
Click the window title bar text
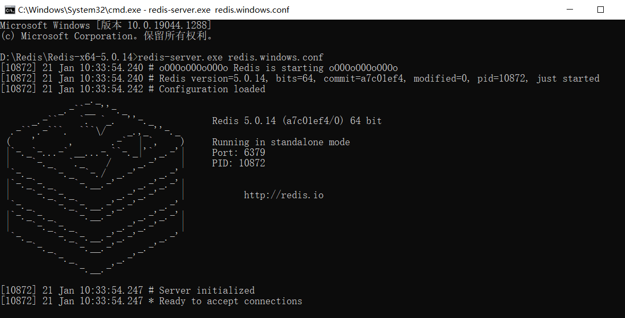pos(154,10)
